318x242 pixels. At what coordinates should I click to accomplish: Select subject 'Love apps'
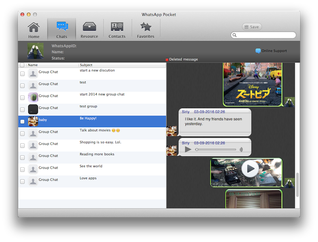coord(88,178)
